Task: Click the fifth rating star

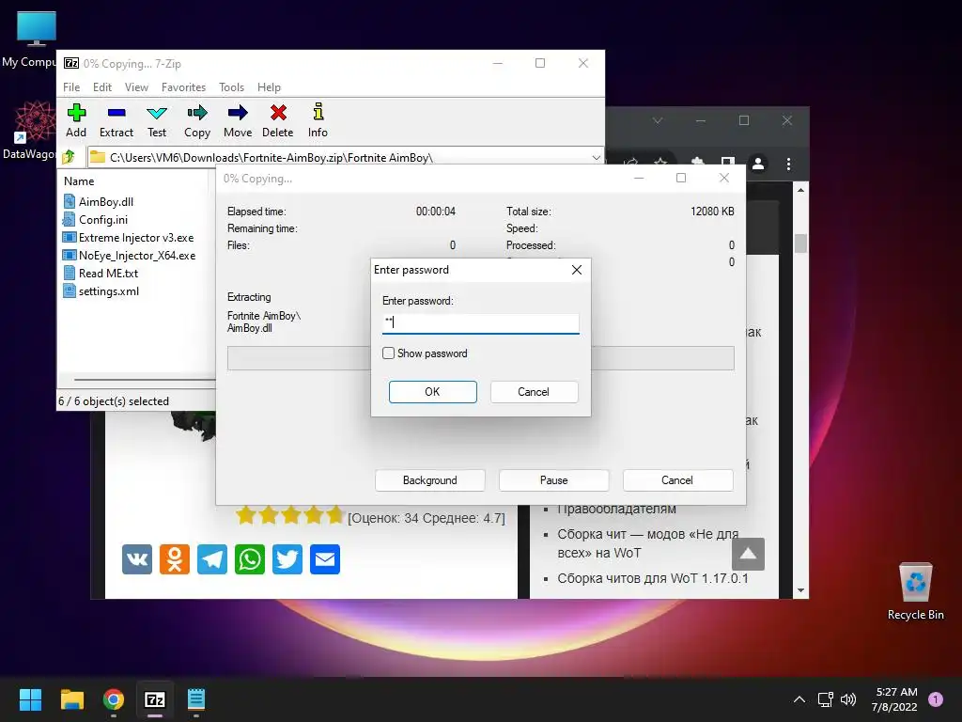Action: (335, 514)
